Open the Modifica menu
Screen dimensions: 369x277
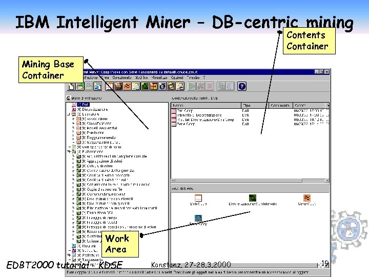pos(141,77)
